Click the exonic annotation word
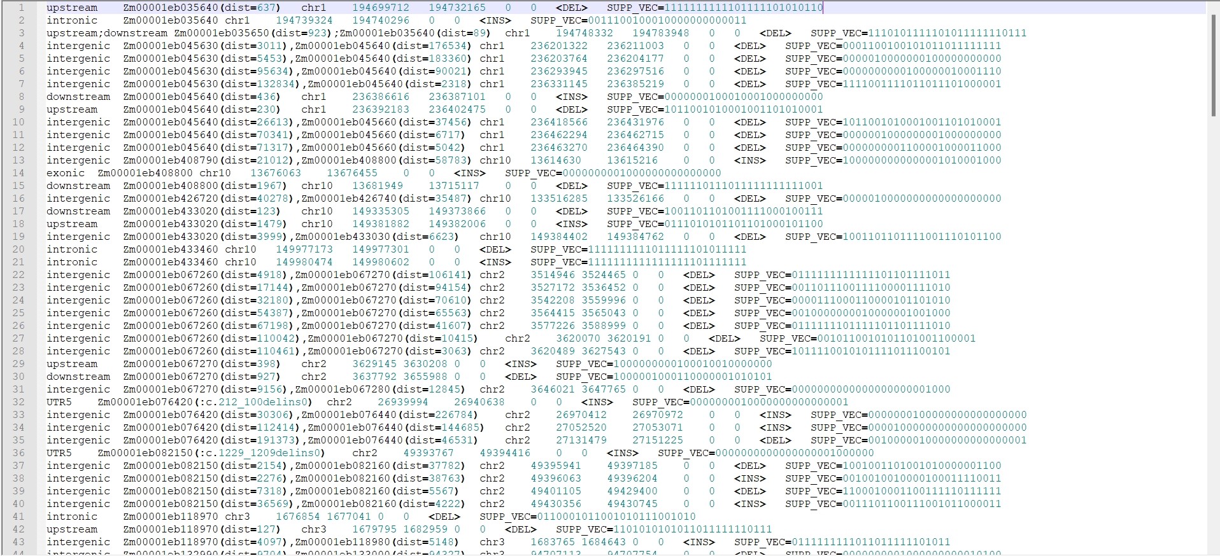This screenshot has height=556, width=1220. [x=66, y=173]
